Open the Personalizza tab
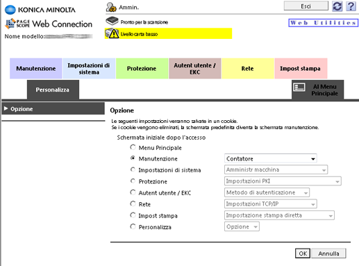The image size is (359, 266). tap(53, 90)
